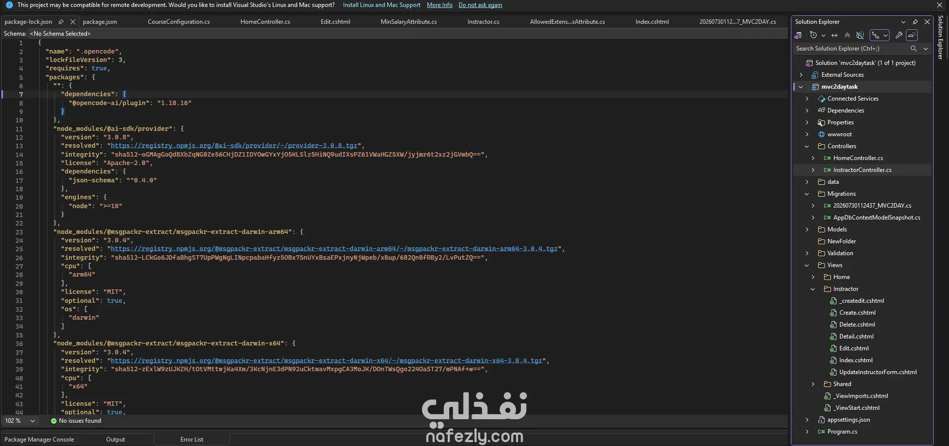Expand the wwwroot folder

(807, 134)
